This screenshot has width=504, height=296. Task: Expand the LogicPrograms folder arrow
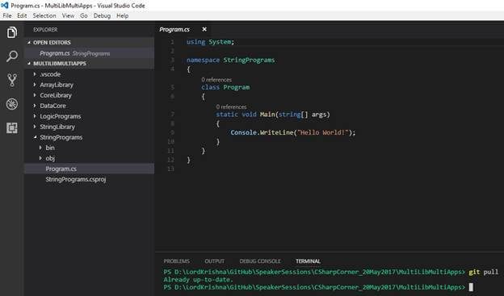[35, 116]
